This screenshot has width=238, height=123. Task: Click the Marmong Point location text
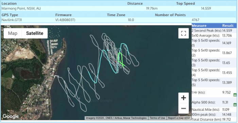21,8
